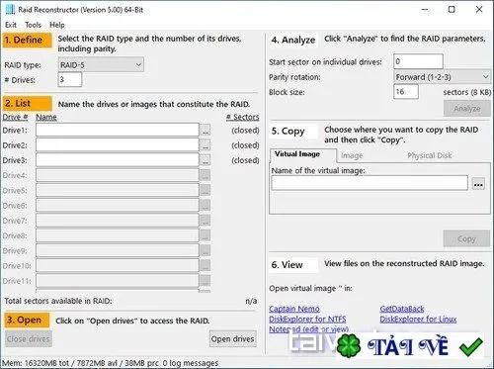This screenshot has height=369, width=494.
Task: Minimize the Raid Reconstructor window
Action: (x=425, y=9)
